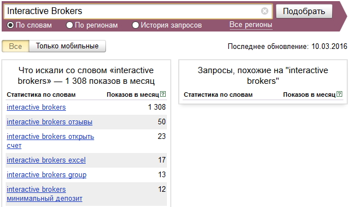This screenshot has width=349, height=207.
Task: Open help icon beside right 'Показов в месяц'
Action: coord(339,94)
